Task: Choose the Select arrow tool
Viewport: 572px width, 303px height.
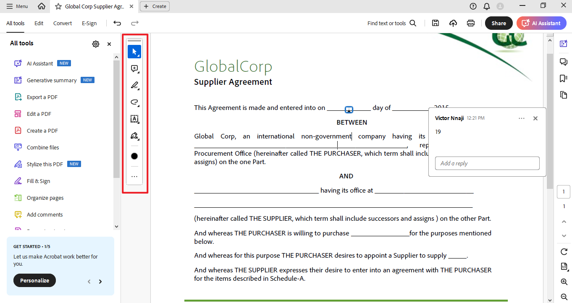Action: pos(134,52)
